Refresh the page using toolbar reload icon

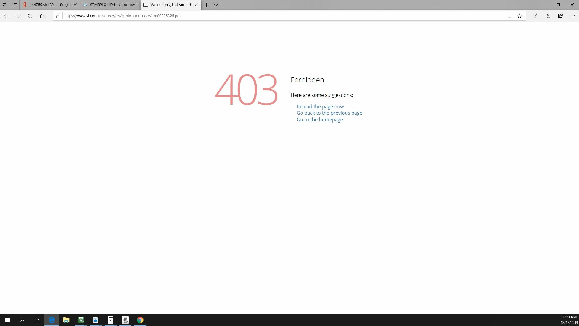[30, 16]
